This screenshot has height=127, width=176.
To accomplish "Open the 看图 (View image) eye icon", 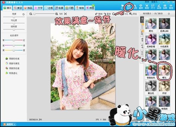I will (x=171, y=7).
